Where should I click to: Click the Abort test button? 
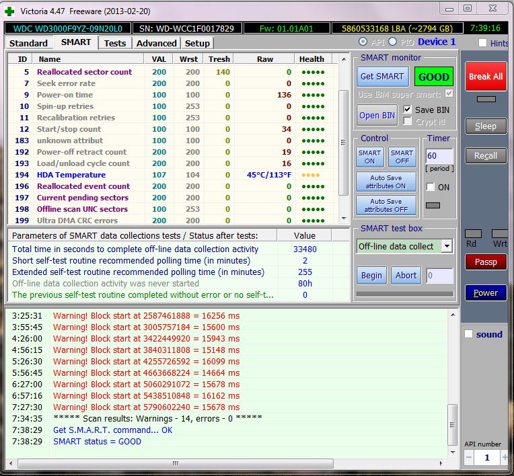pos(406,276)
